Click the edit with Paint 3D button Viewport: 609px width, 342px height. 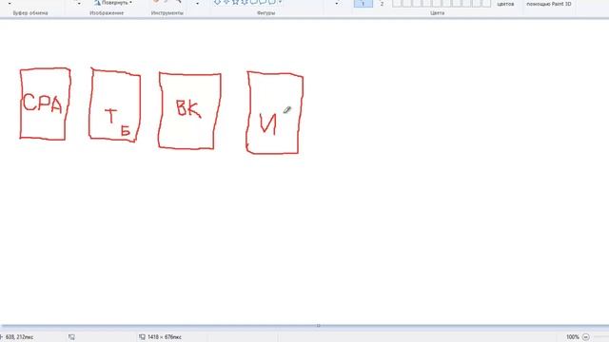pyautogui.click(x=549, y=4)
